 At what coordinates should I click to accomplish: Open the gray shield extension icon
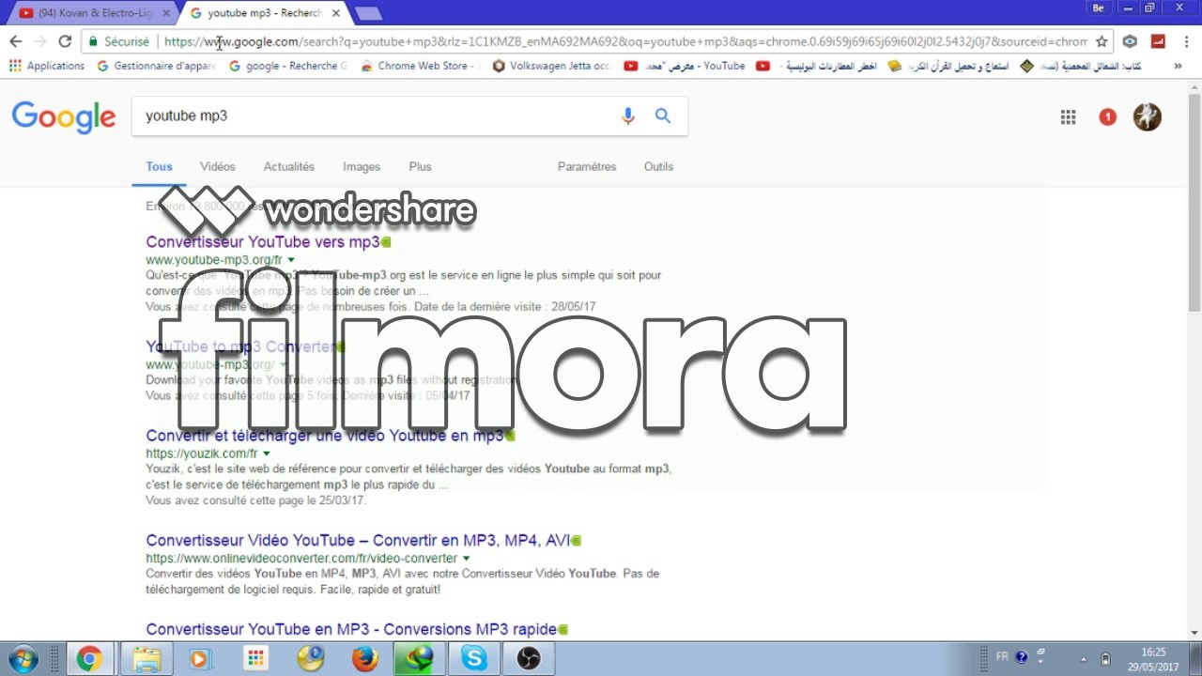pyautogui.click(x=1130, y=41)
